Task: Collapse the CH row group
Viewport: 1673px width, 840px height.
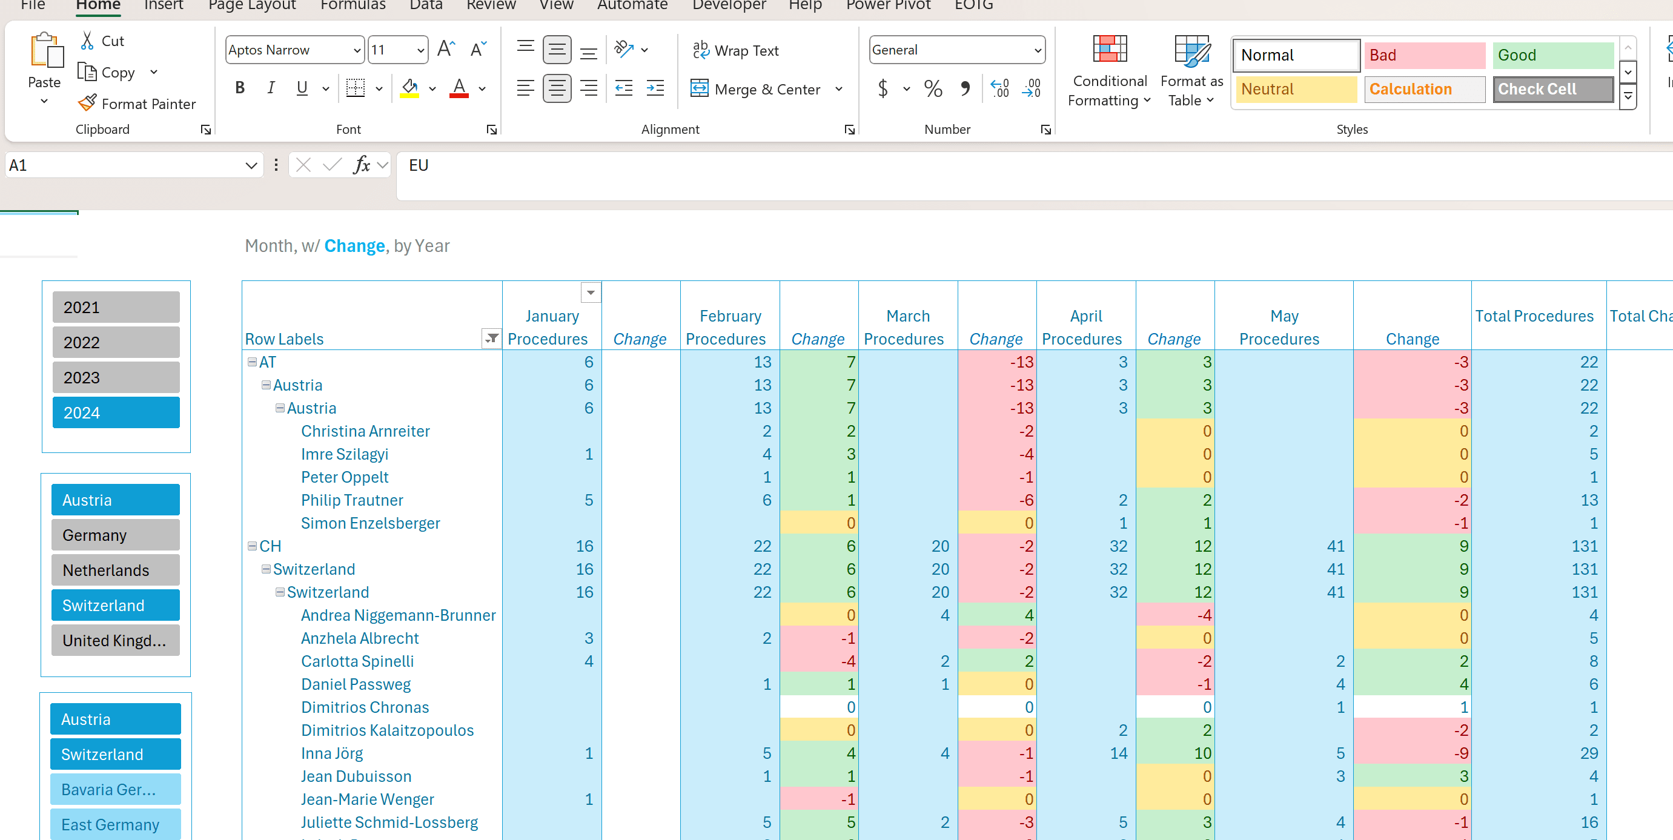Action: pyautogui.click(x=252, y=546)
